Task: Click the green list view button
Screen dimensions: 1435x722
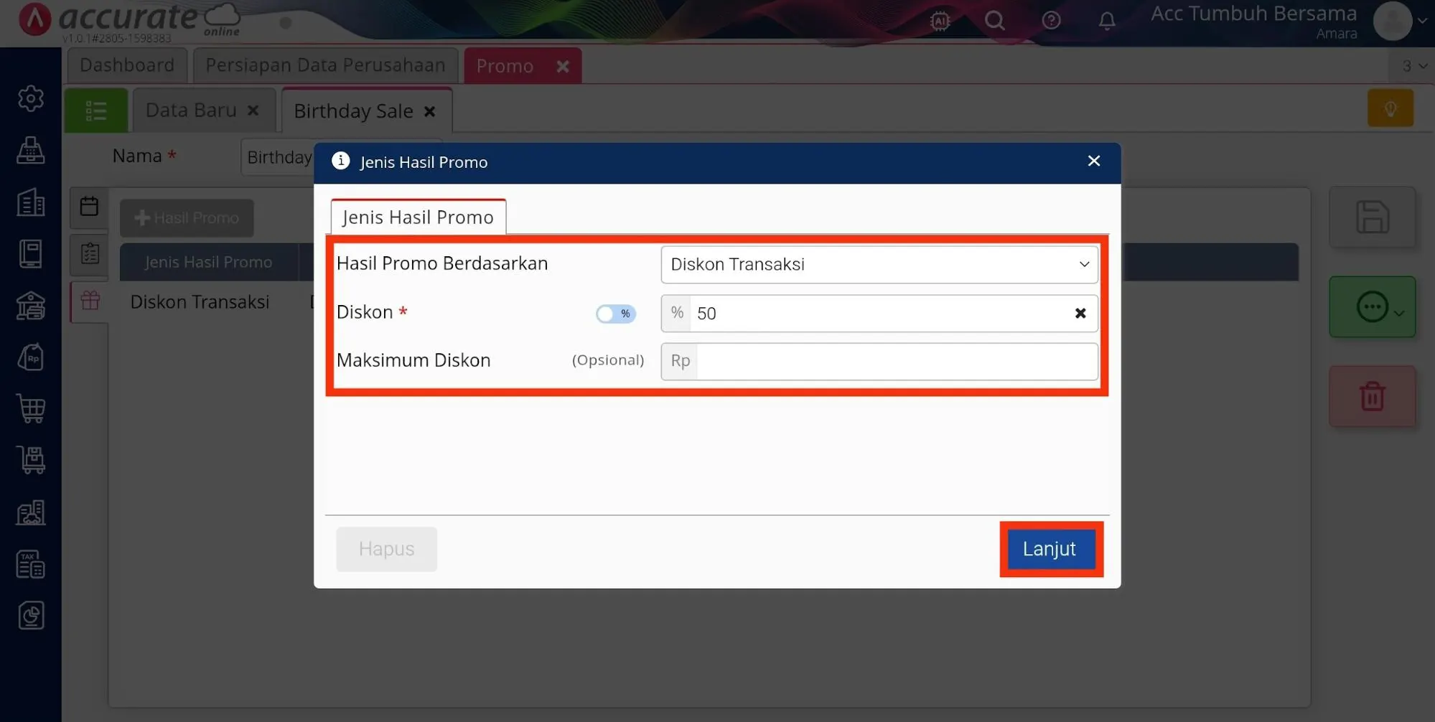Action: click(x=96, y=111)
